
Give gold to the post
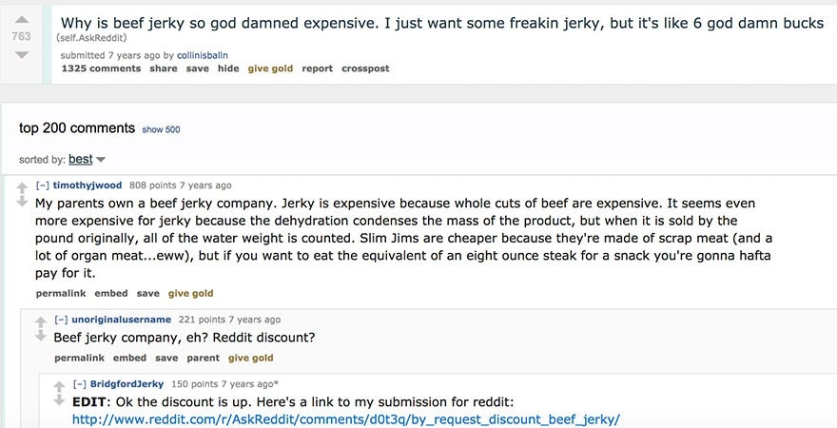pyautogui.click(x=270, y=68)
